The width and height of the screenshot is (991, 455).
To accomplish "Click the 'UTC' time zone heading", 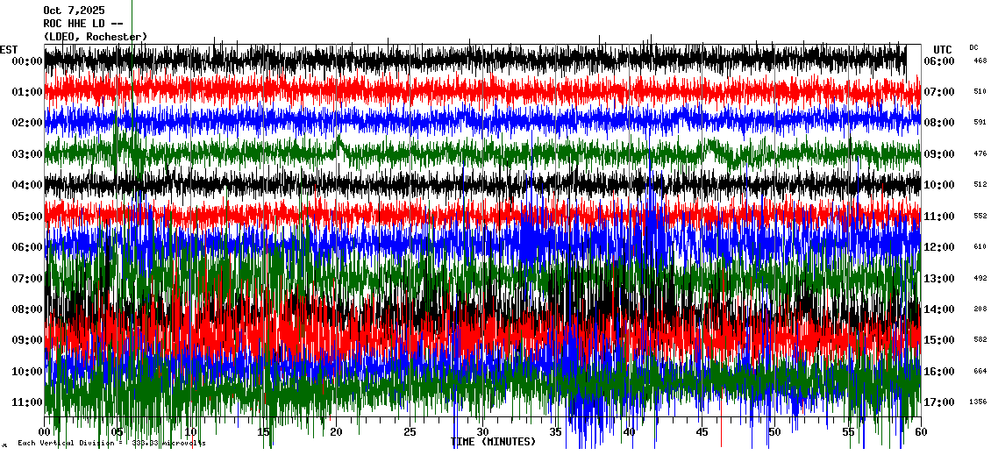I will 943,50.
